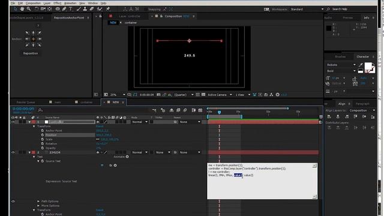Toggle Rotation property stopwatch
The height and width of the screenshot is (216, 384).
(x=43, y=144)
